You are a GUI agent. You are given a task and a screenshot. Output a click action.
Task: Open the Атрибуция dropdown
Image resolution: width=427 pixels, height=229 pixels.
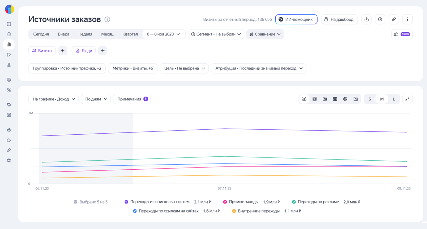258,68
